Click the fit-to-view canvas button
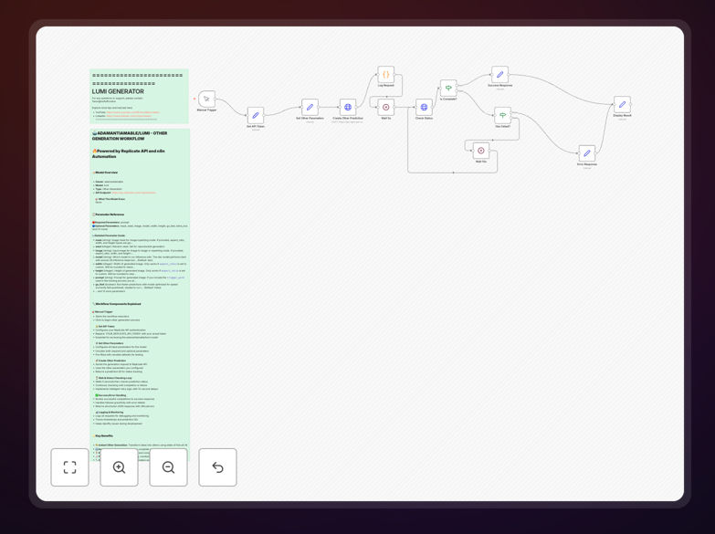Image resolution: width=715 pixels, height=534 pixels. click(x=69, y=467)
